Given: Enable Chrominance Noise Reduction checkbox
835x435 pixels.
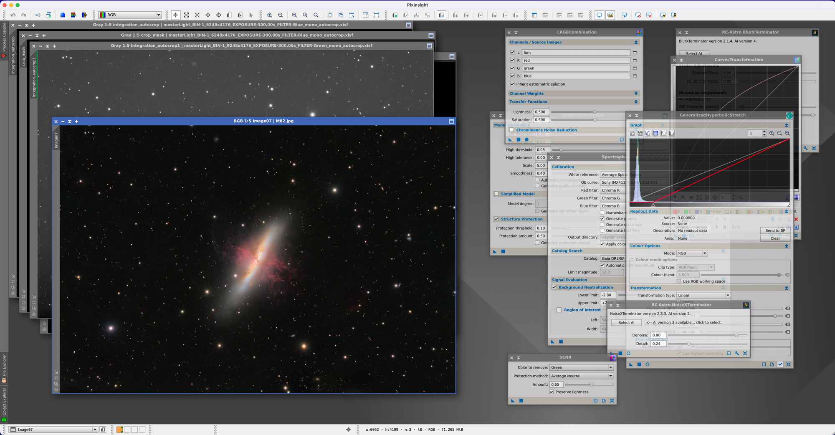Looking at the screenshot, I should [512, 130].
